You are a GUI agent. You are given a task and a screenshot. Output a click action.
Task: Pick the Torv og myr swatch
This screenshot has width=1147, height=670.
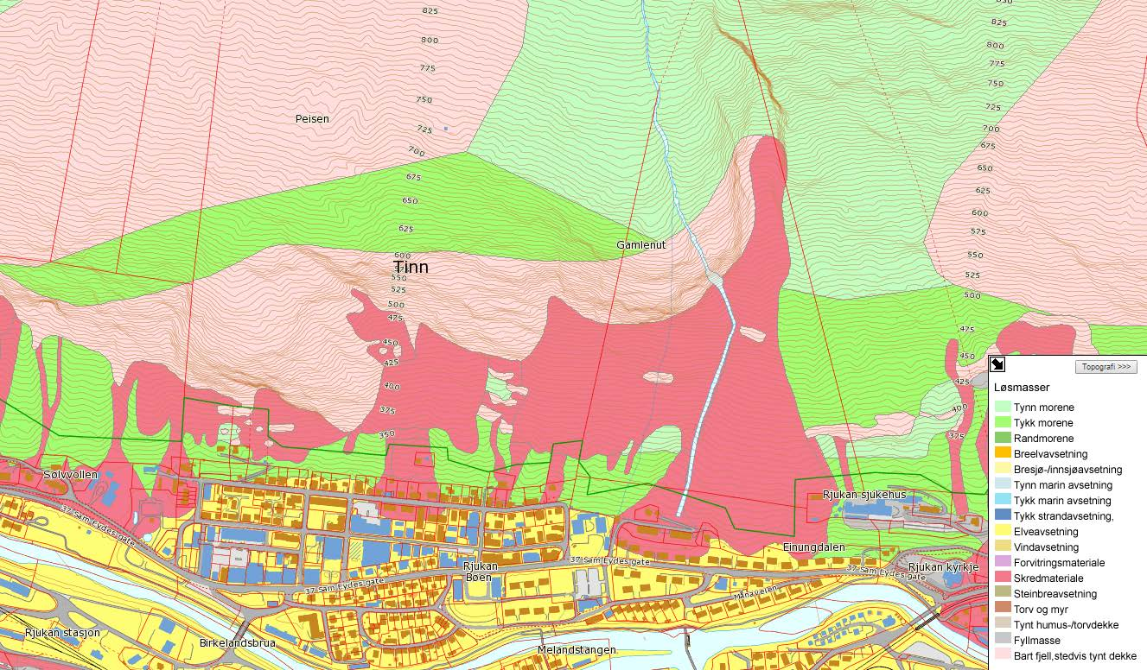point(1002,610)
